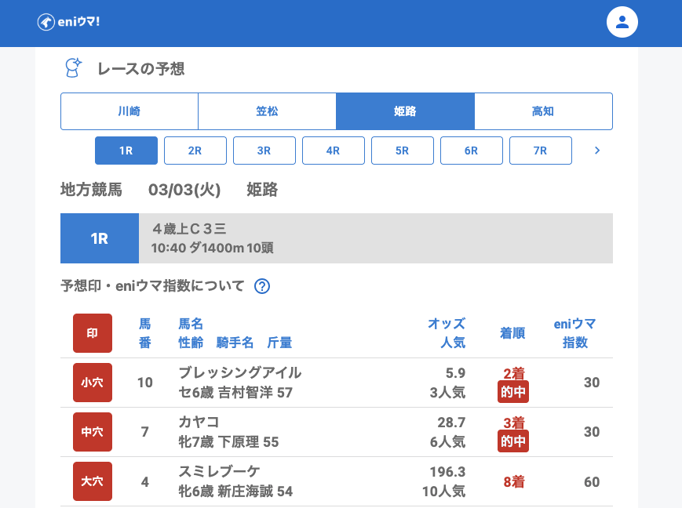Select race 2R button

195,151
